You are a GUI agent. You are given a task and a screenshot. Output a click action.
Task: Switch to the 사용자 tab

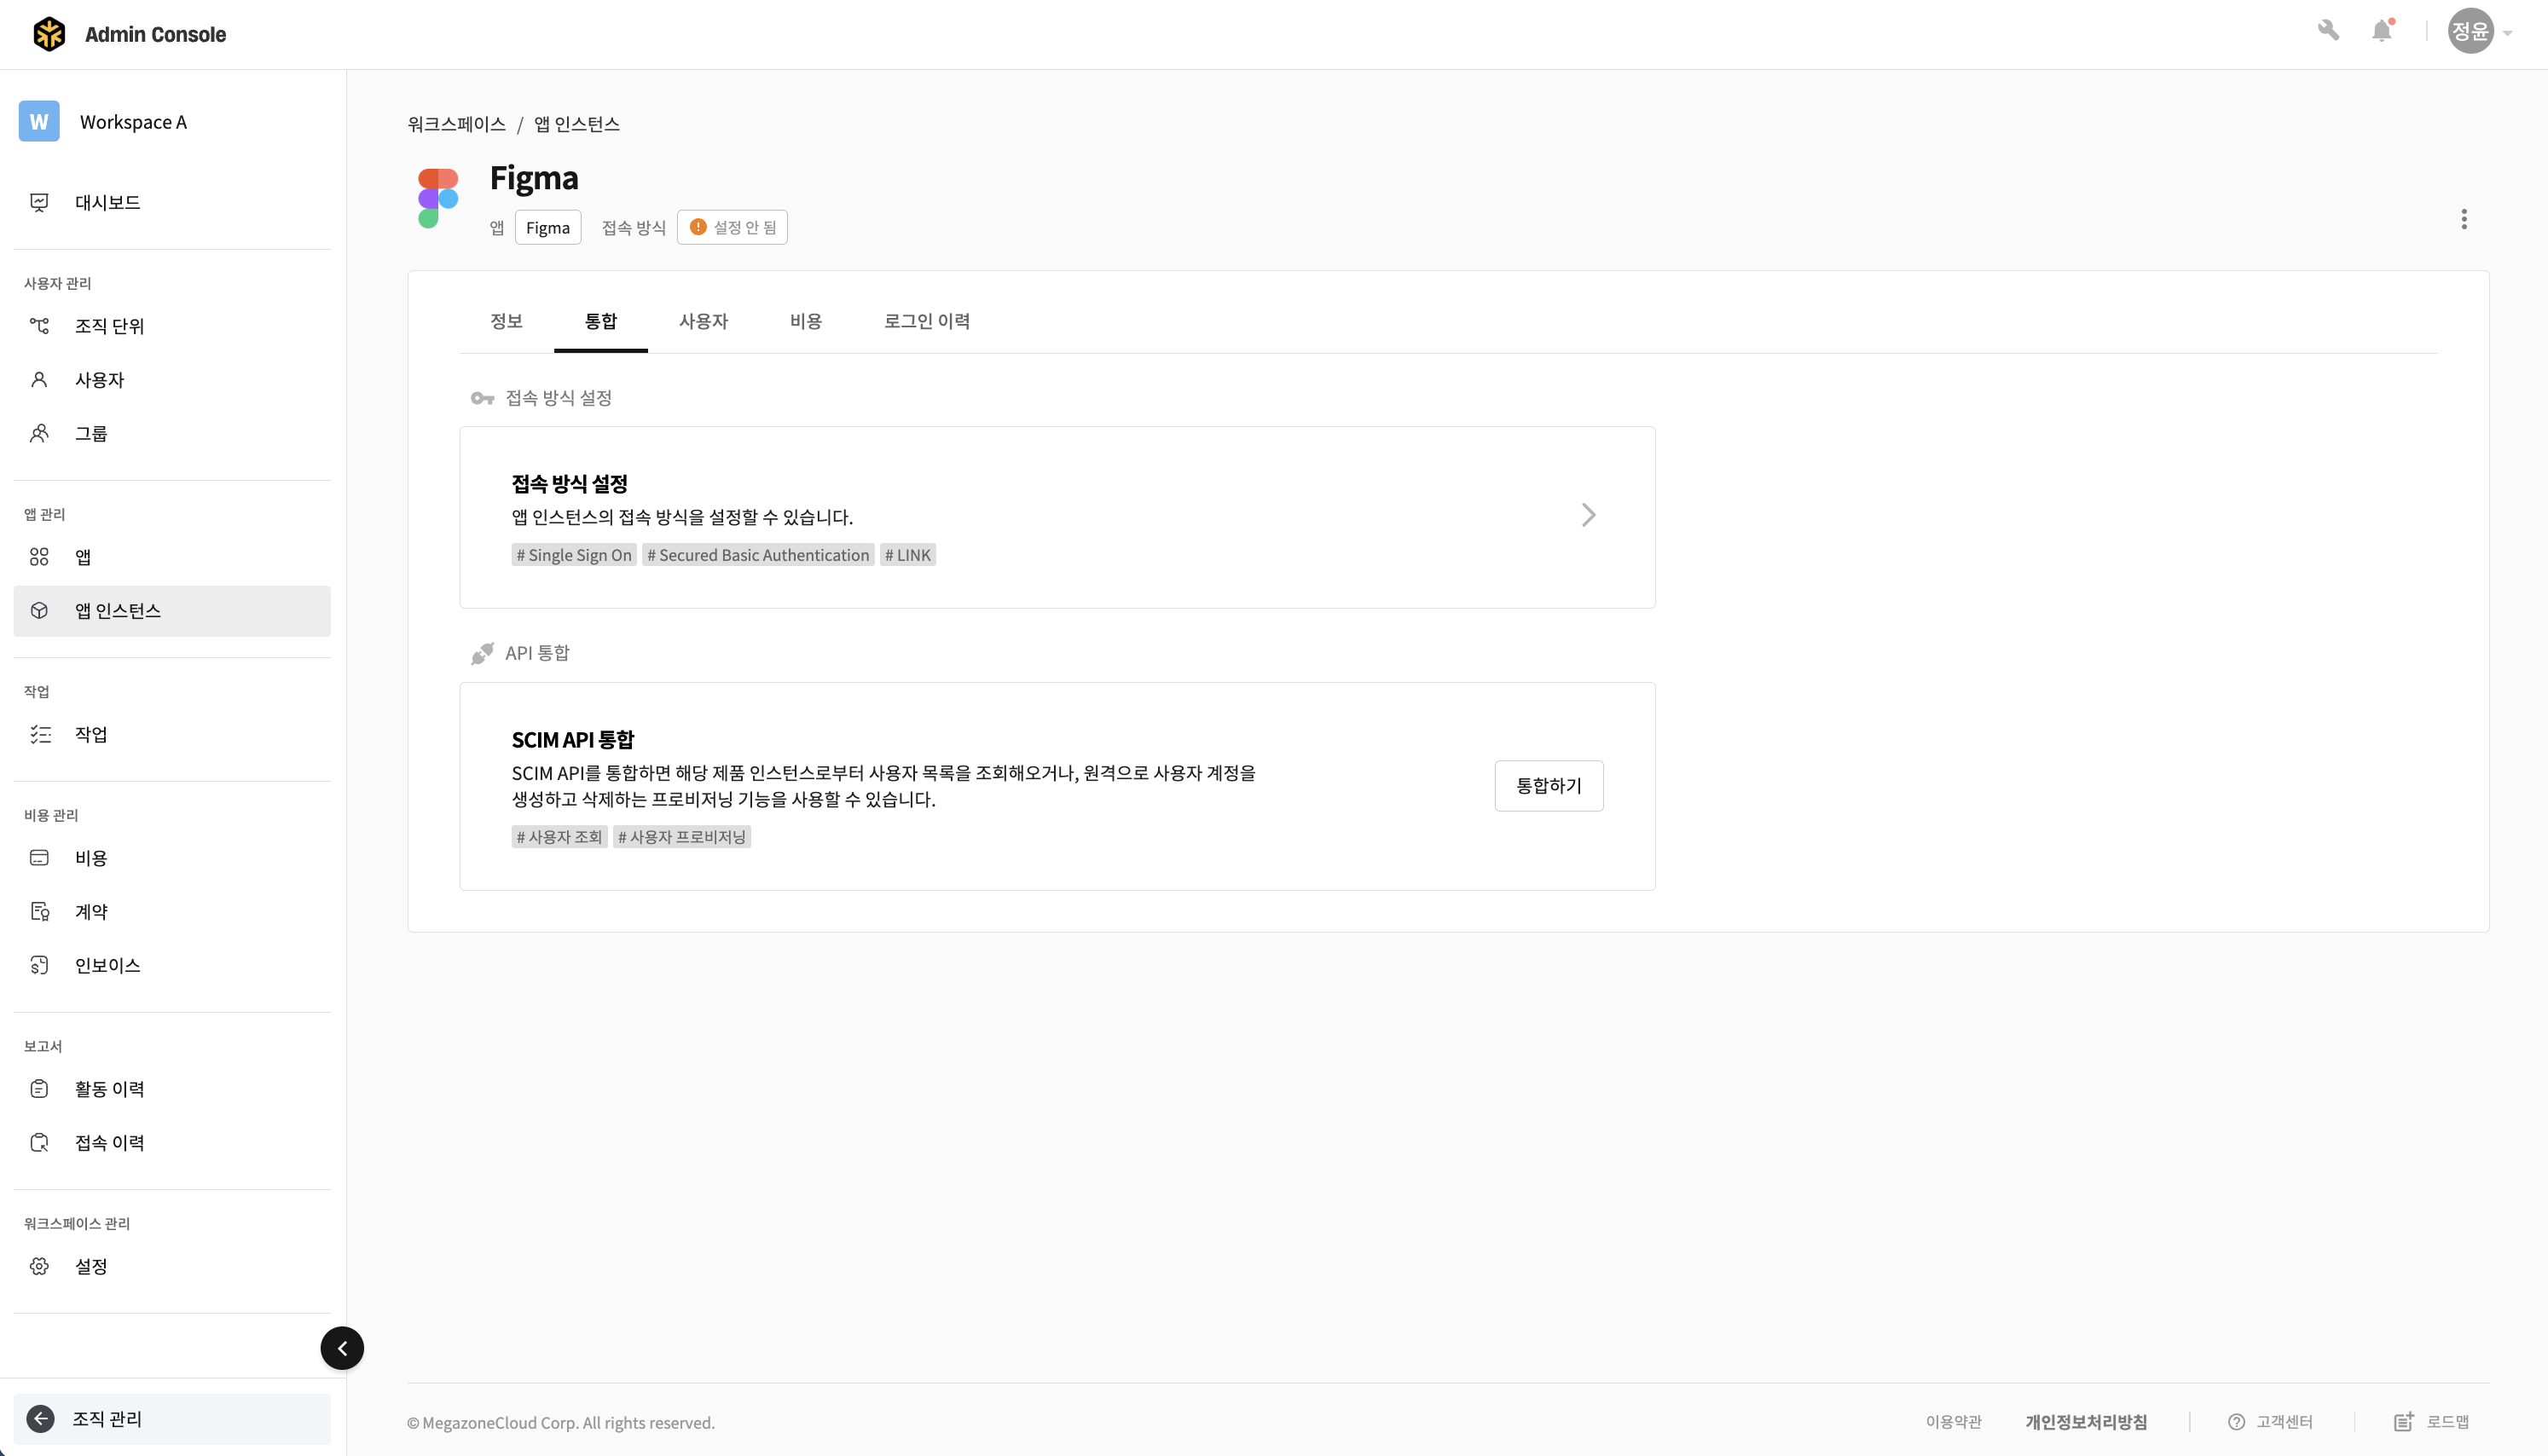point(703,321)
